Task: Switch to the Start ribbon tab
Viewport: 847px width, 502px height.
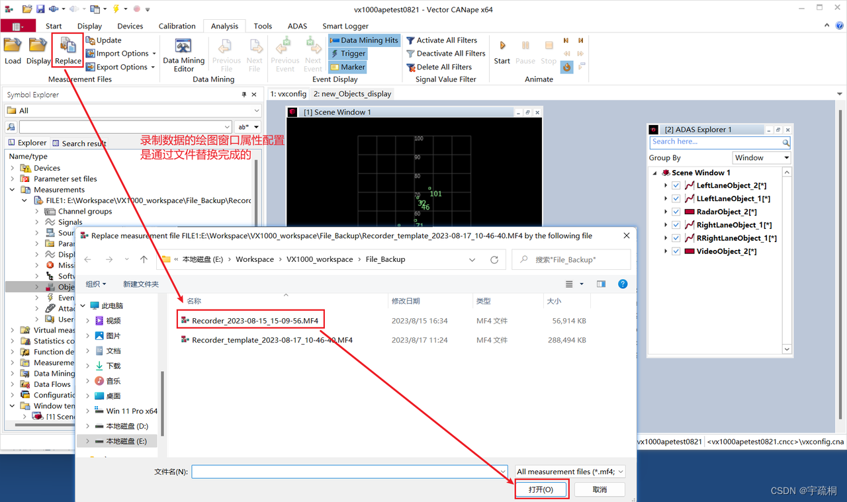Action: 54,26
